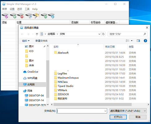Click the refresh drive icon with green arrows
The width and height of the screenshot is (151, 124).
pos(44,15)
